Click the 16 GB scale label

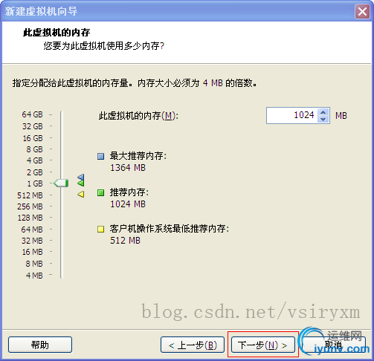point(33,138)
